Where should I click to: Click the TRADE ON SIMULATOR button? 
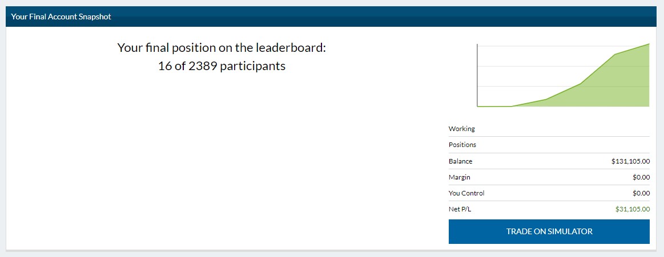(549, 231)
